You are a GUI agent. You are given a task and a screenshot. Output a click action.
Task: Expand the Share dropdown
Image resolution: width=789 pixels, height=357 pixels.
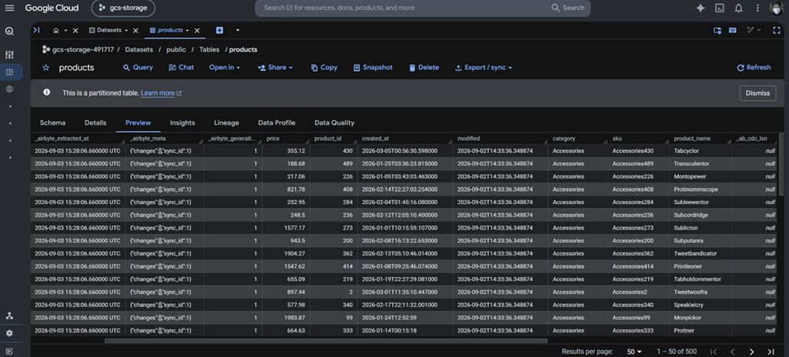275,68
